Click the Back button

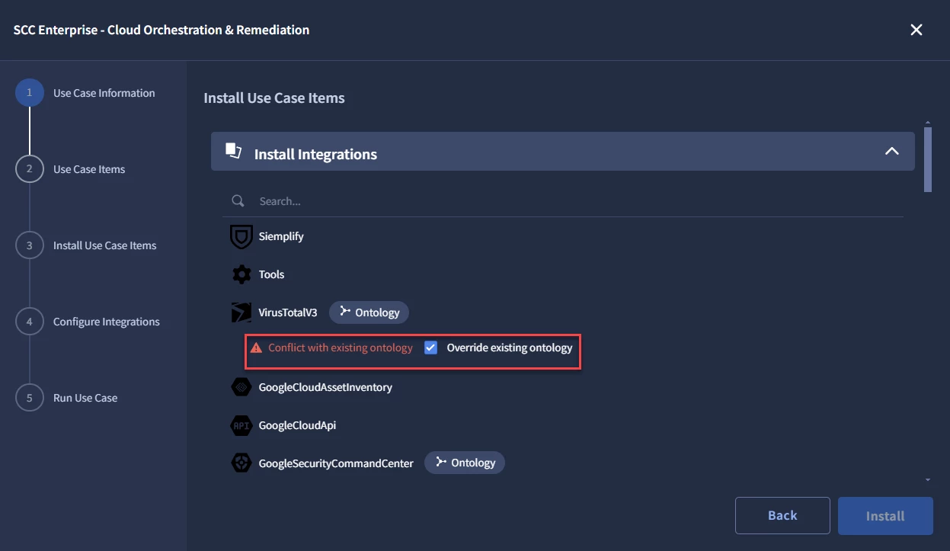click(782, 516)
